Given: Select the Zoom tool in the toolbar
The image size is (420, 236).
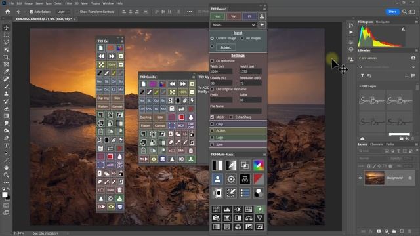Looking at the screenshot, I should [x=6, y=175].
